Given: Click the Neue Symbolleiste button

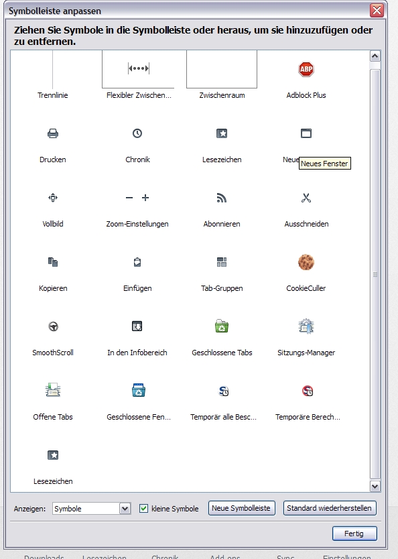Looking at the screenshot, I should point(241,508).
